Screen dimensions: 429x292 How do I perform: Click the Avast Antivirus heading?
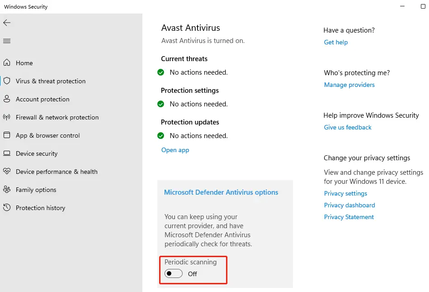point(190,28)
